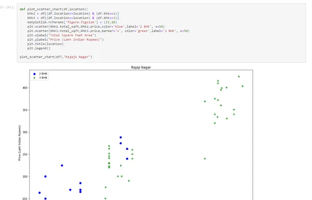Place cursor on the 'bhk2 = df[...]' line
The width and height of the screenshot is (312, 200).
pos(73,13)
